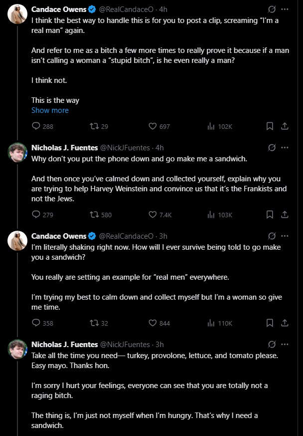Open more options on first tweet
Image resolution: width=303 pixels, height=436 pixels.
point(285,9)
